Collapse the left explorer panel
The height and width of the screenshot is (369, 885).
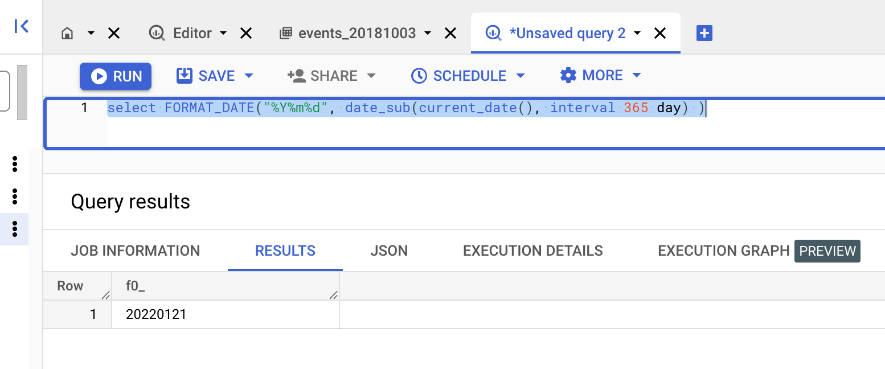coord(22,26)
